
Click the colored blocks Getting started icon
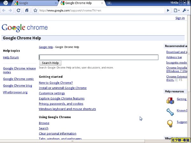click(x=170, y=101)
